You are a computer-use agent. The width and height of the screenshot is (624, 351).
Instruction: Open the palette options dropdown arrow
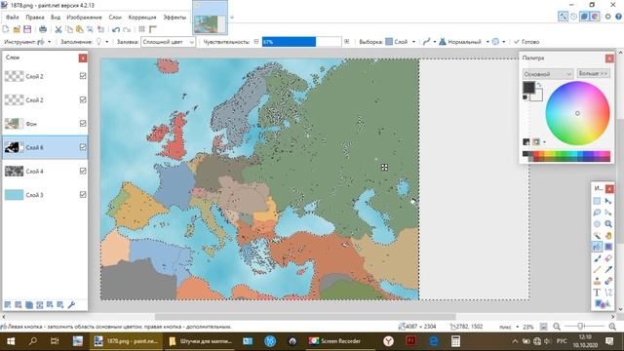coord(544,142)
